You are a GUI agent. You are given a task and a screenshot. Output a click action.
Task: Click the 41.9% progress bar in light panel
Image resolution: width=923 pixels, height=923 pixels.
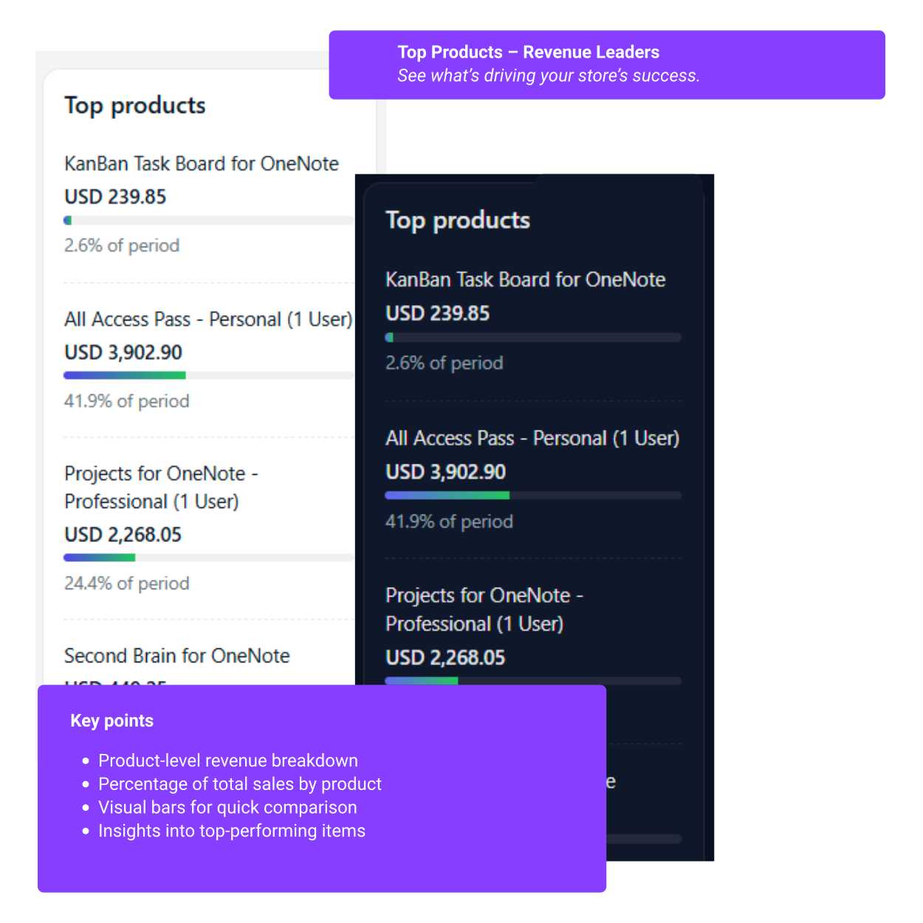click(210, 375)
